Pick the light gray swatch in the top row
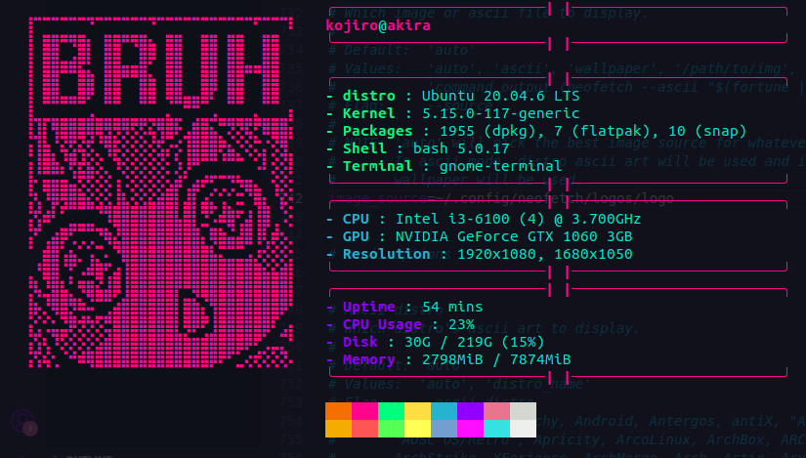 tap(524, 411)
